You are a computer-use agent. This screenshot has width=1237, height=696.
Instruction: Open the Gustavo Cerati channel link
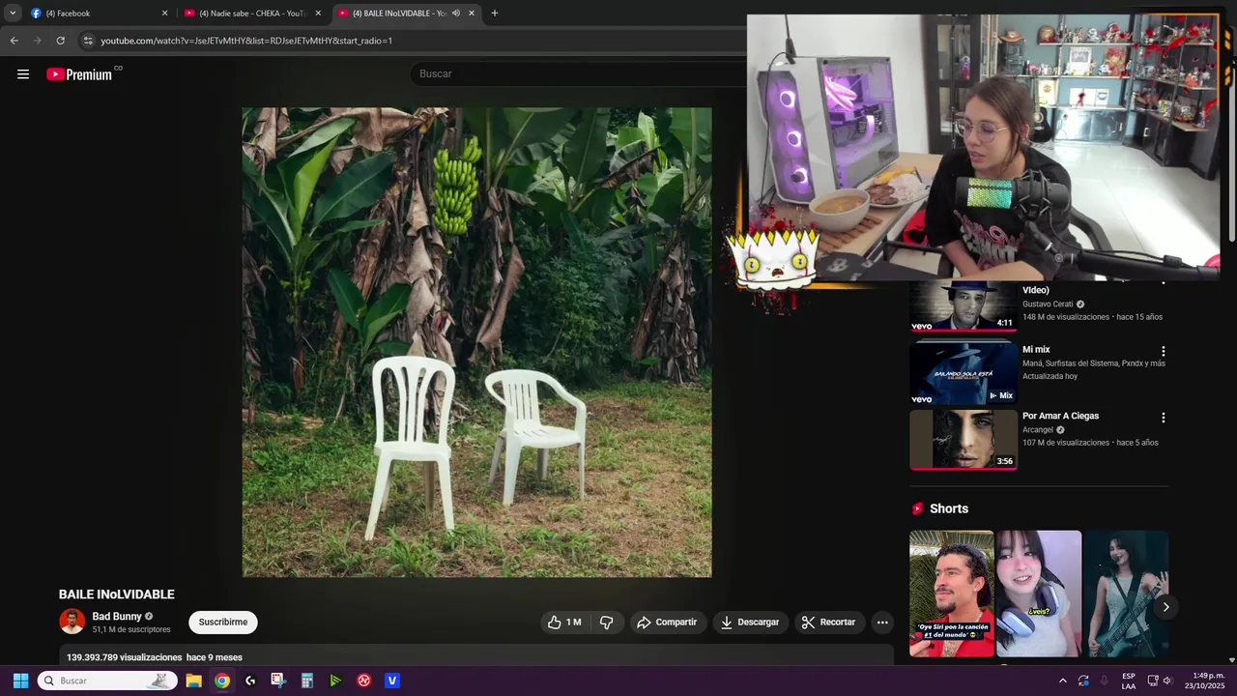pos(1048,304)
